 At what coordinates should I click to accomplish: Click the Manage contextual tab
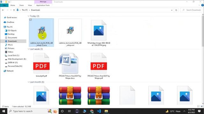tap(43, 2)
